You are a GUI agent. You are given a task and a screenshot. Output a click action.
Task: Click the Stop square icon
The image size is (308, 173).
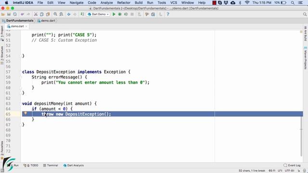coord(132,14)
